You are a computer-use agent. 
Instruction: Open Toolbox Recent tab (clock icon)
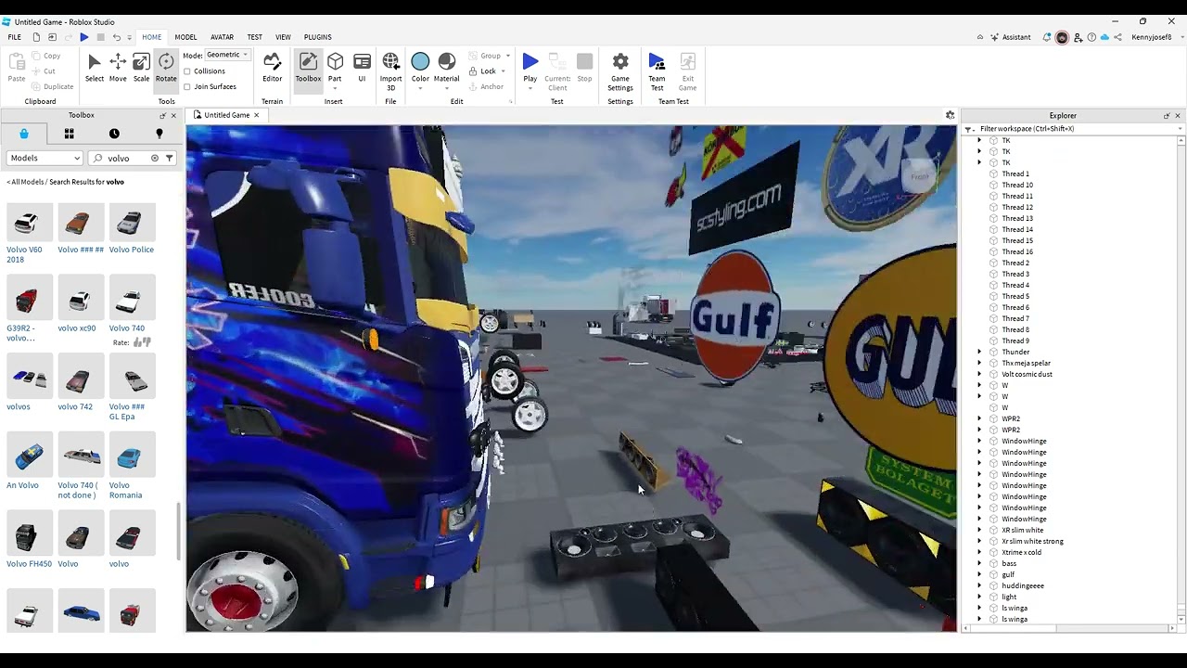point(114,134)
